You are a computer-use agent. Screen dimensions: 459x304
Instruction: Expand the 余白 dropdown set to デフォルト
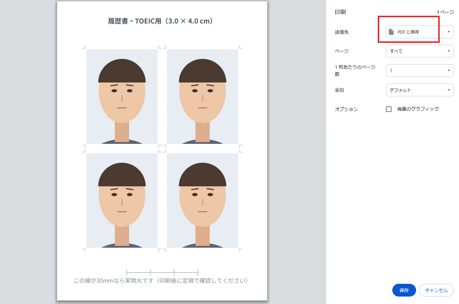coord(420,90)
